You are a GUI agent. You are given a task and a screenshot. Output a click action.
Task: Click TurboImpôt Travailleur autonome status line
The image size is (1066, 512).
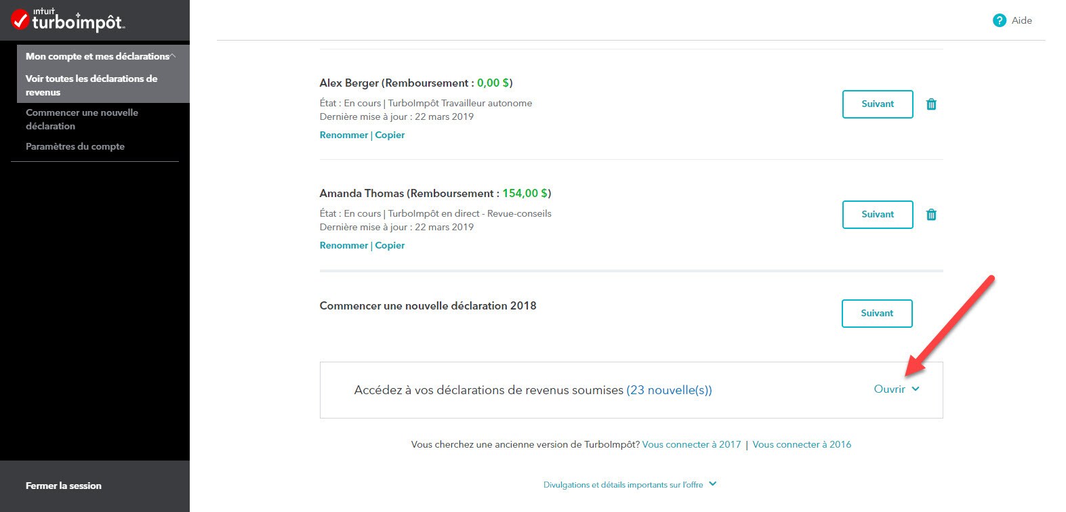(x=460, y=103)
